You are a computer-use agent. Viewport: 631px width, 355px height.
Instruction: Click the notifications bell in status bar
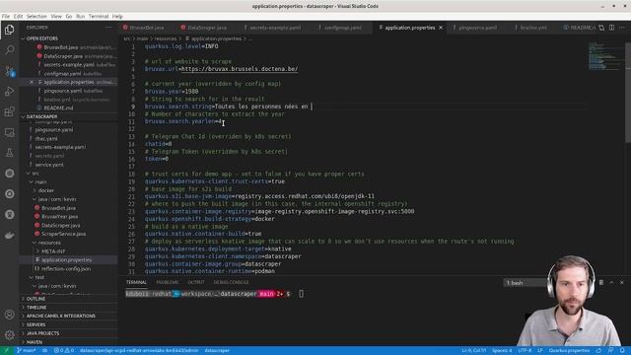622,351
